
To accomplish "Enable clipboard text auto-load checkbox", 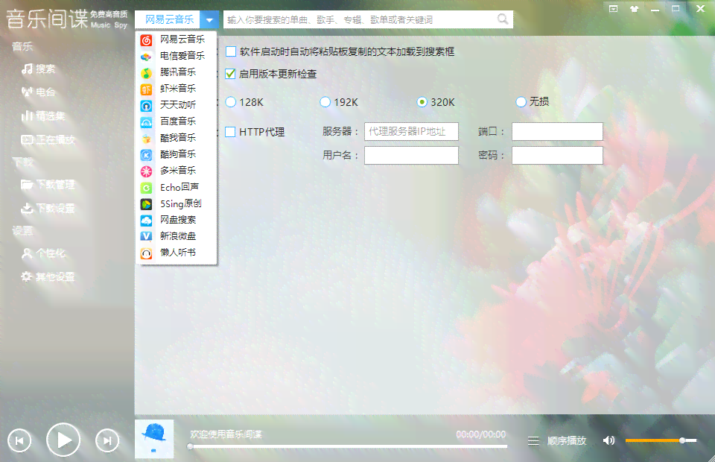I will [231, 51].
